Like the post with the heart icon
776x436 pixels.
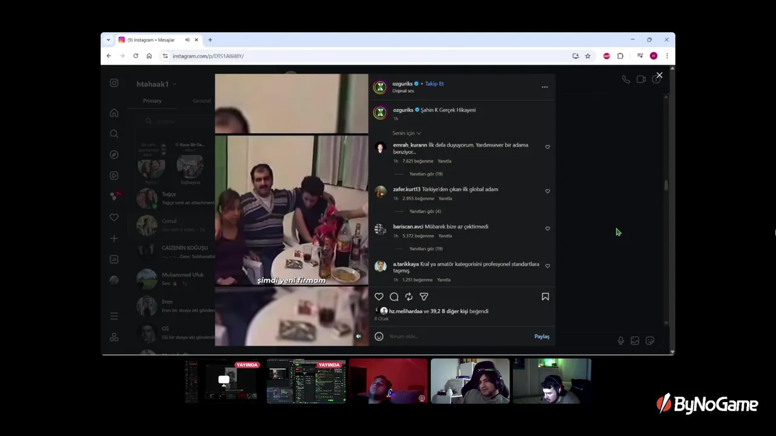click(x=379, y=297)
